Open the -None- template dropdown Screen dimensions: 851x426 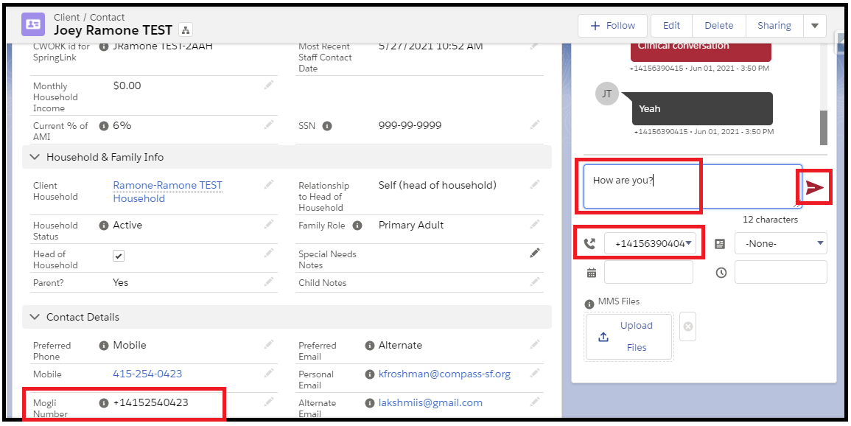tap(781, 244)
